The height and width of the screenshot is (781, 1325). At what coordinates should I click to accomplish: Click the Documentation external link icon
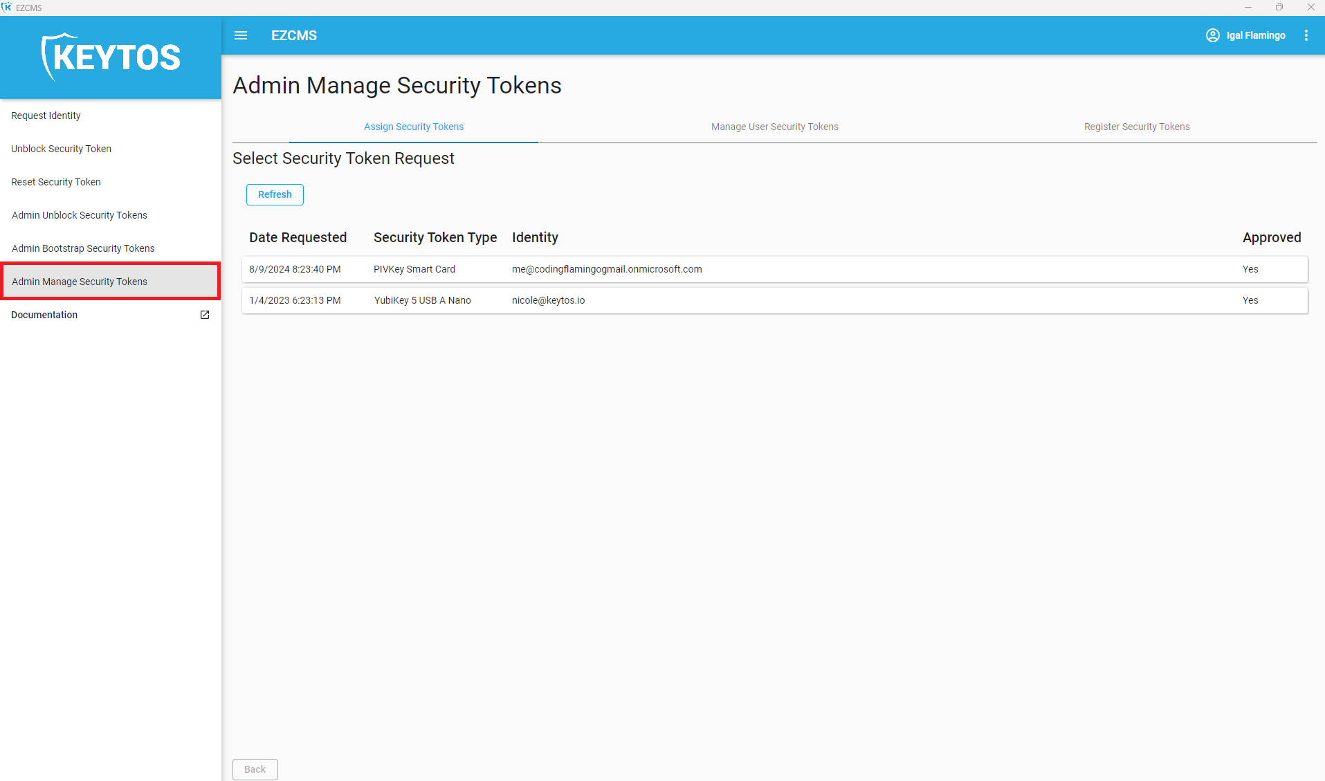(205, 315)
